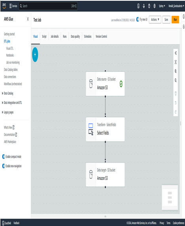Screen dimensions: 185x226
Task: Click the Select Fields transform icon
Action: (x=91, y=129)
